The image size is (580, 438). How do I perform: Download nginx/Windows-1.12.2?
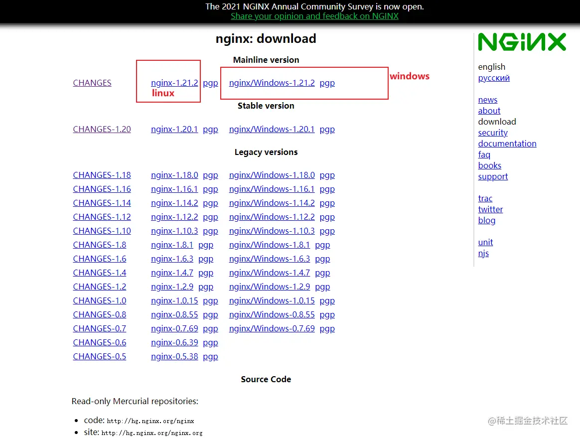click(x=272, y=217)
